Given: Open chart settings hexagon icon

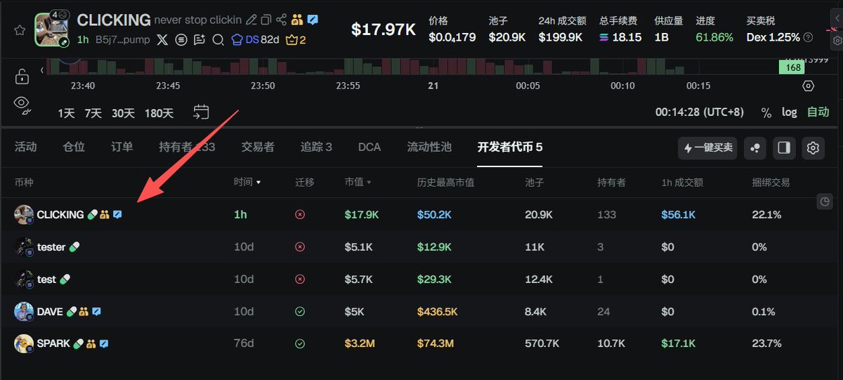Looking at the screenshot, I should click(809, 86).
